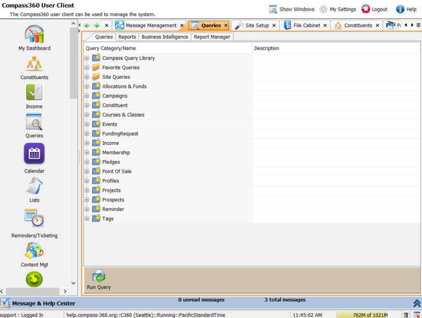The width and height of the screenshot is (422, 318).
Task: Open My Dashboard from sidebar
Action: (34, 38)
